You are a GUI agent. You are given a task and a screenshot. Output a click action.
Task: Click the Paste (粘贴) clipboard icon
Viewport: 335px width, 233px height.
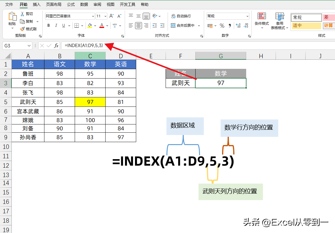click(x=12, y=17)
